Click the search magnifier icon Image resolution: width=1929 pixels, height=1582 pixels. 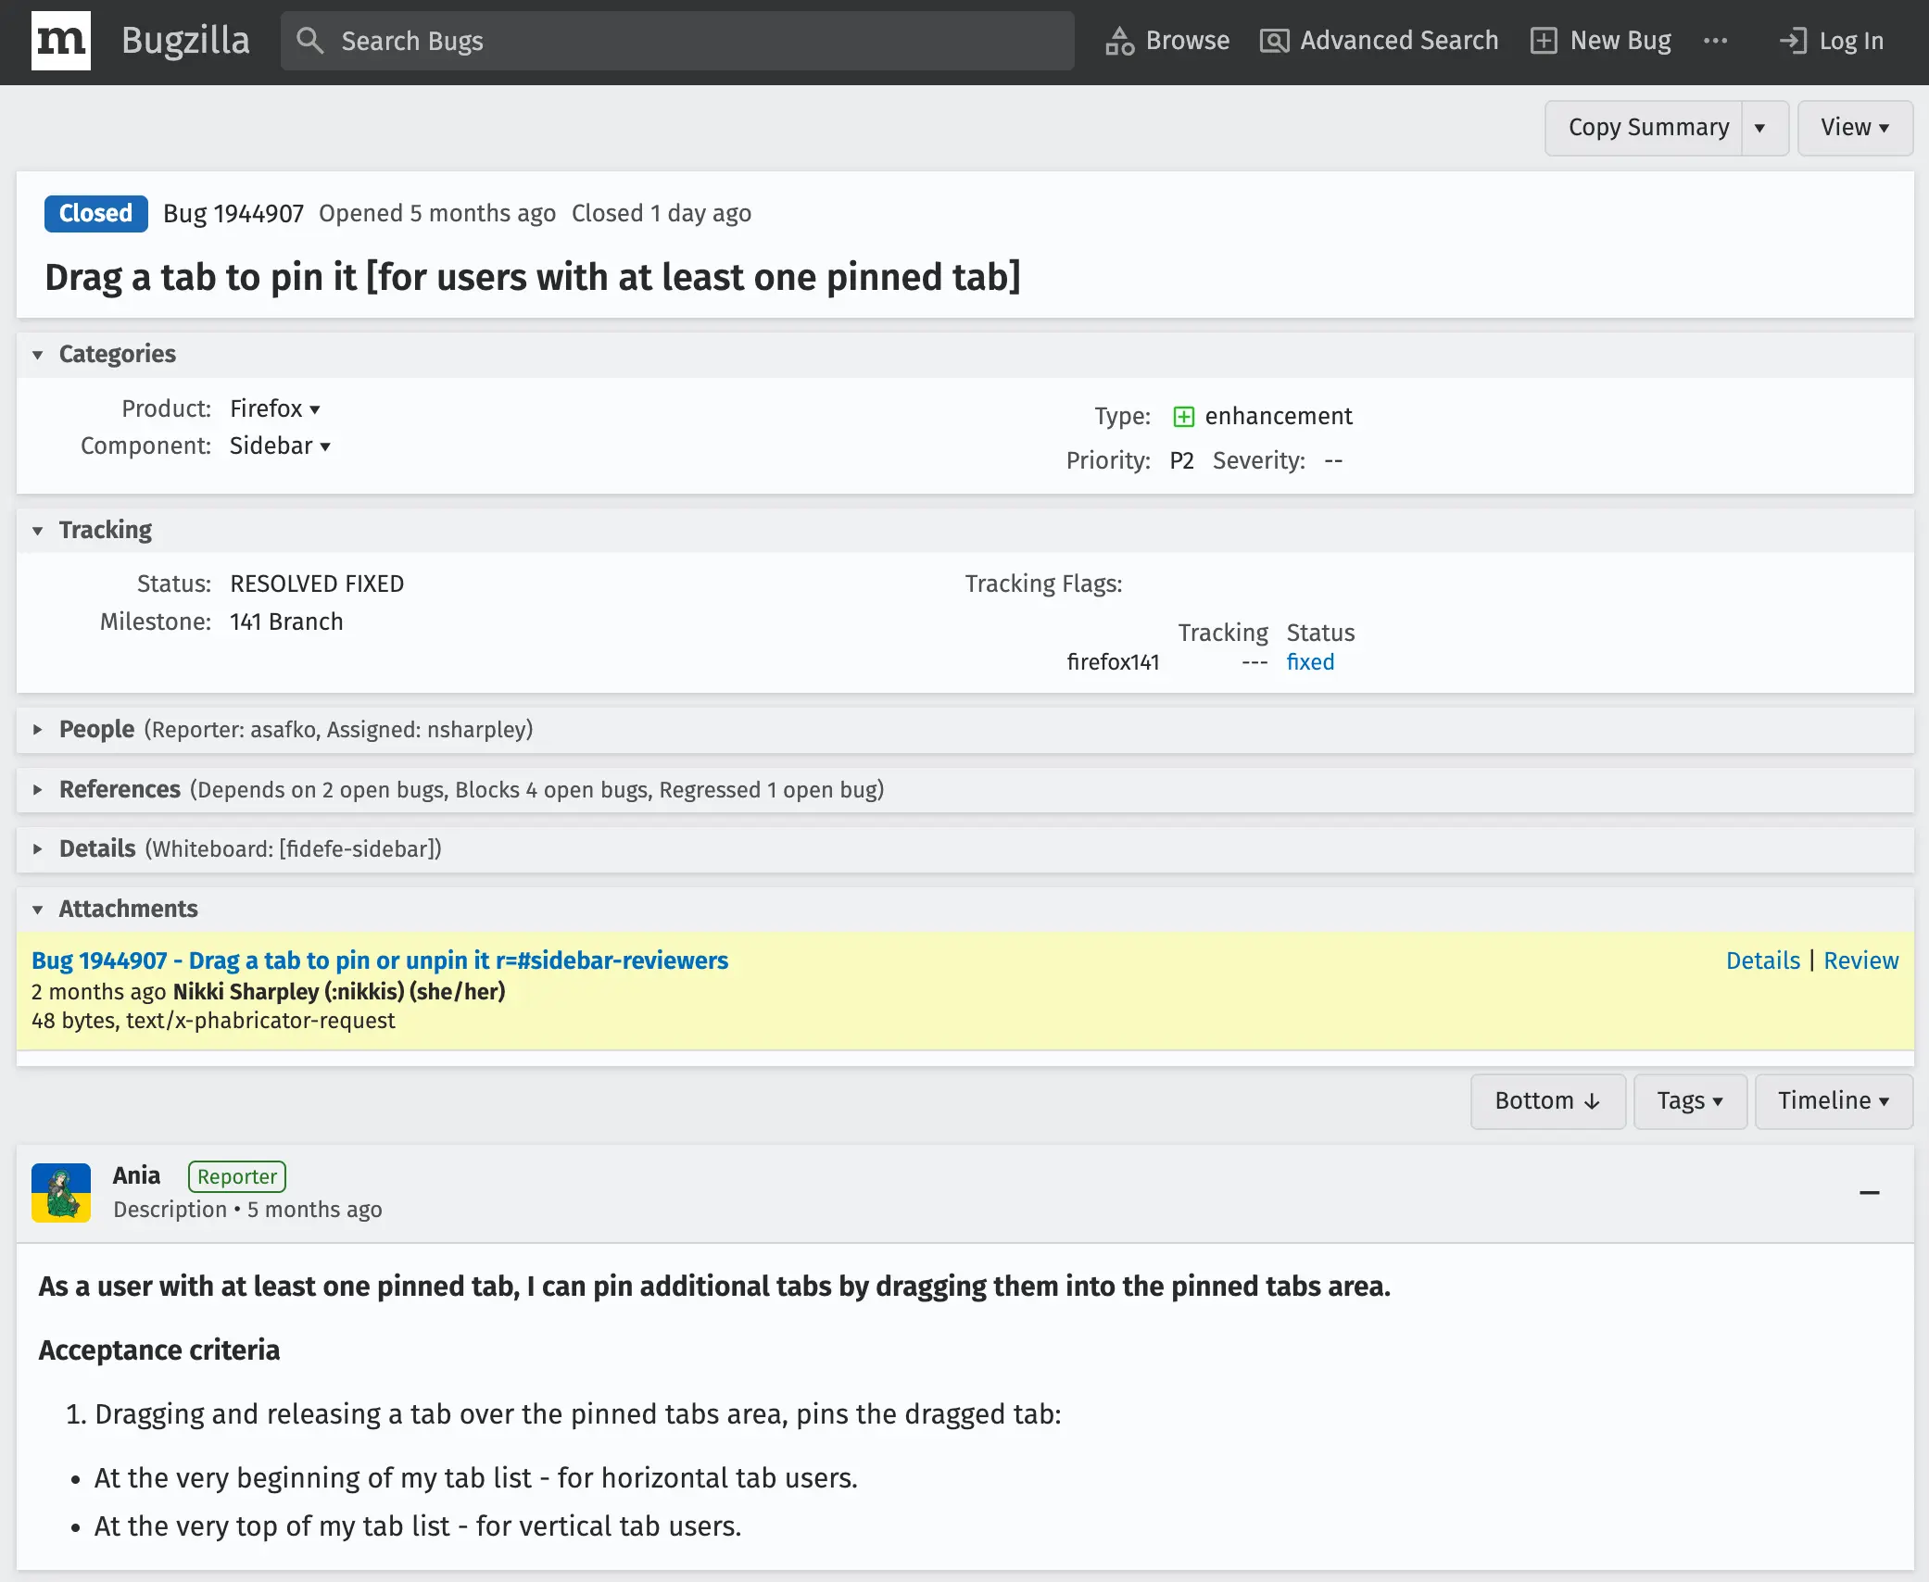309,41
